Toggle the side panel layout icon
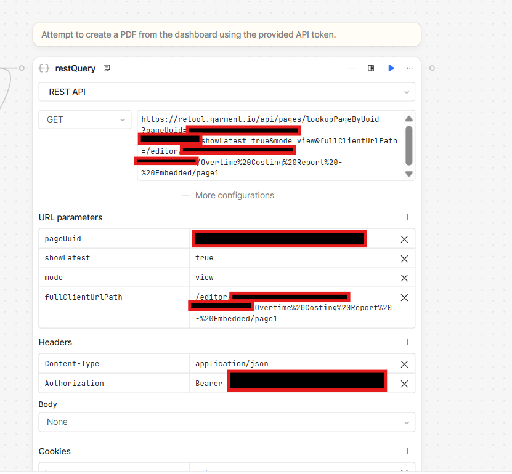This screenshot has height=474, width=512. (371, 68)
